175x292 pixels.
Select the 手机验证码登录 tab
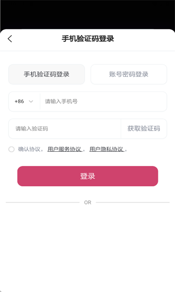point(47,74)
